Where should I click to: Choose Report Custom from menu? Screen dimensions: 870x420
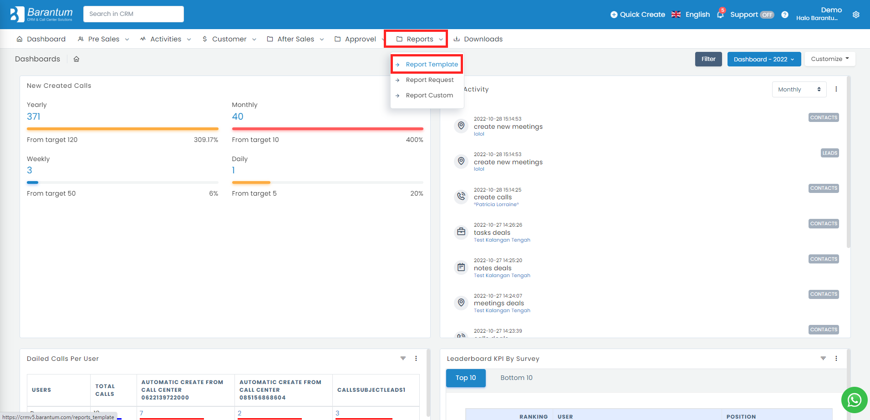click(429, 96)
